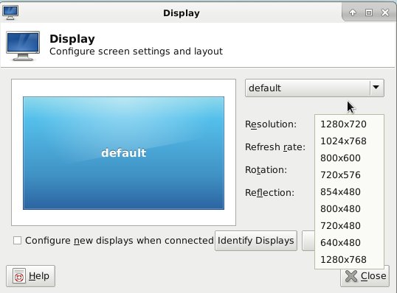Choose the 854x480 resolution
Viewport: 397px width, 293px height.
[x=349, y=191]
